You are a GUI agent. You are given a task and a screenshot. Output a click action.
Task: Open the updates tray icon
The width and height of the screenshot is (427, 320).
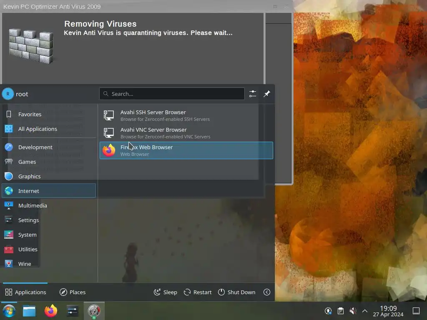pos(328,311)
